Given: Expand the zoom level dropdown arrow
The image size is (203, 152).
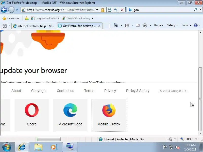Looking at the screenshot, I should [196, 139].
